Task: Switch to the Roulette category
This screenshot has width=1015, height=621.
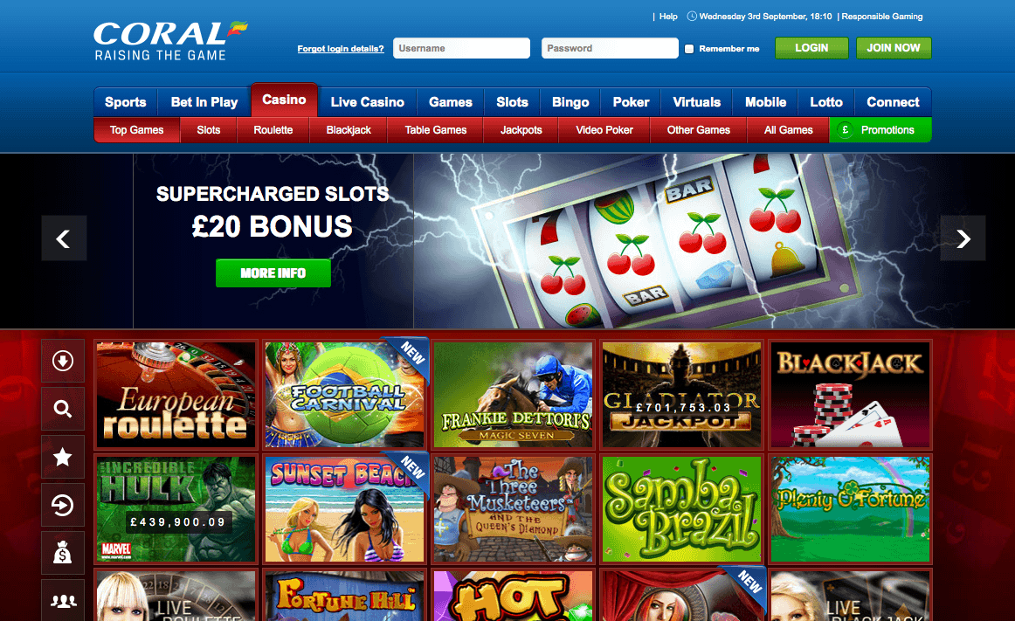Action: (273, 130)
